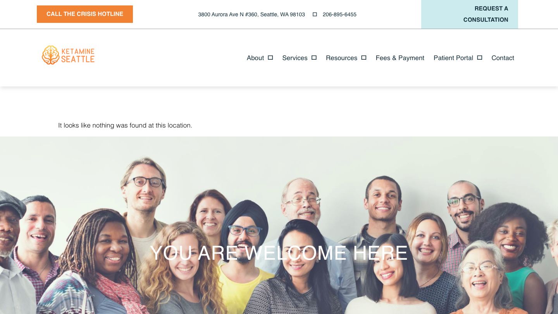Go to the Contact page
558x314 pixels.
pos(503,58)
